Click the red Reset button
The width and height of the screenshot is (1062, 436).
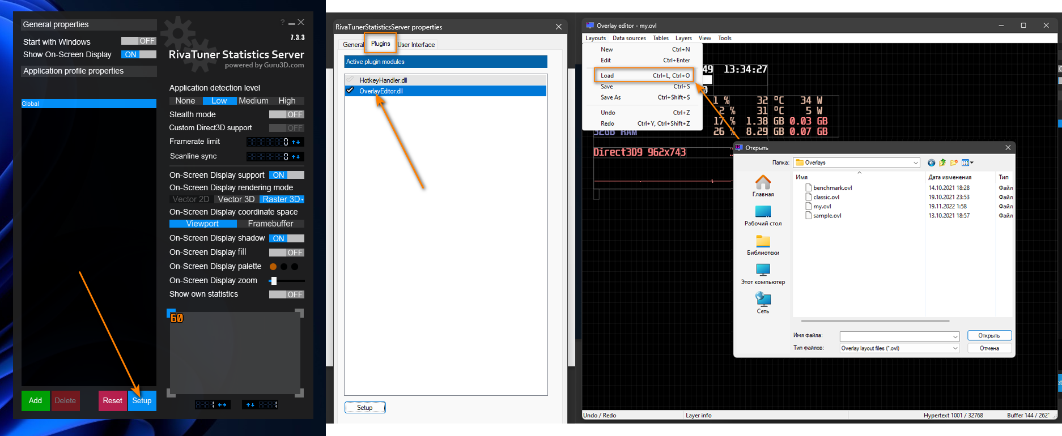112,400
